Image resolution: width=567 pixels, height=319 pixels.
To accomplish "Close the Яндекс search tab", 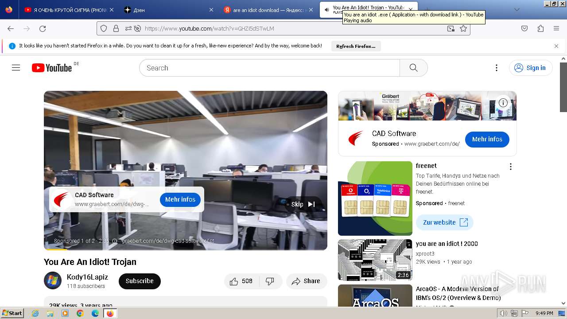I will click(311, 10).
